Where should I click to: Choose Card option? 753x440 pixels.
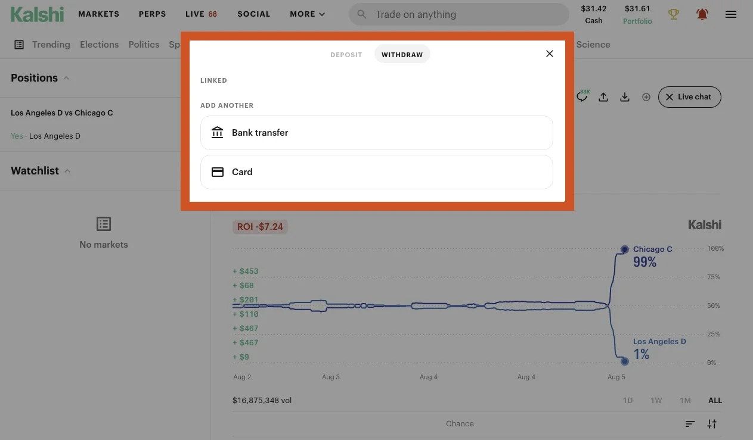[377, 172]
